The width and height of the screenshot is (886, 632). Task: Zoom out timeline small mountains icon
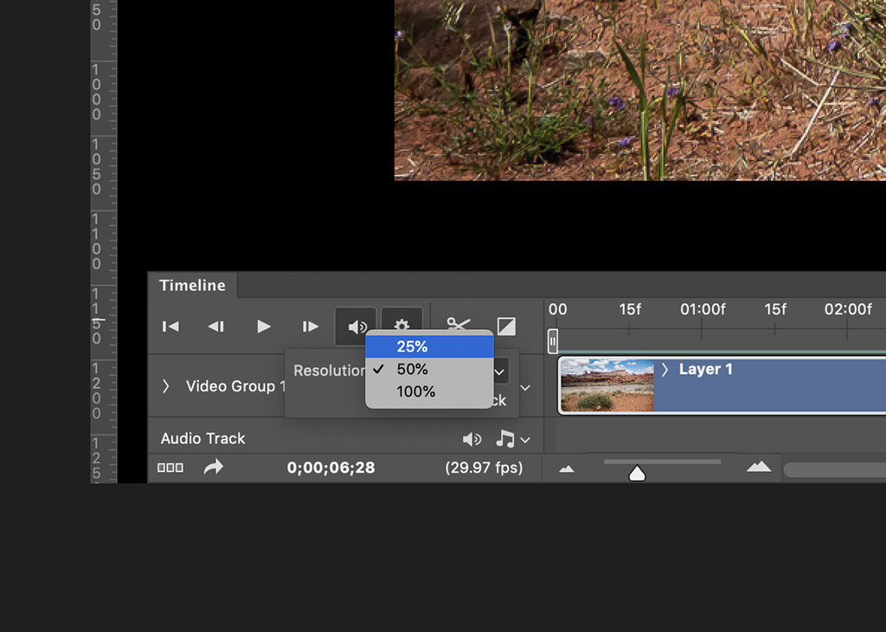pyautogui.click(x=567, y=468)
